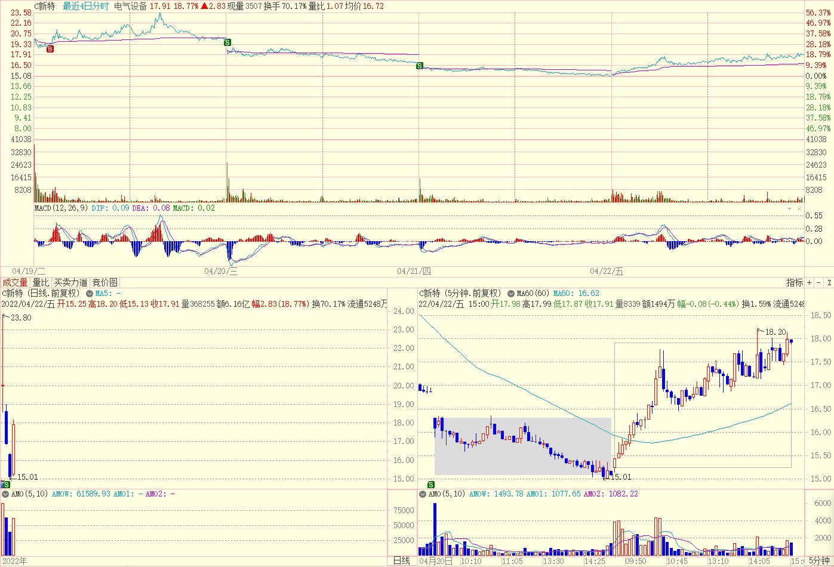834x567 pixels.
Task: Click the 15.01 low annotation on 5-minute chart
Action: click(x=620, y=477)
